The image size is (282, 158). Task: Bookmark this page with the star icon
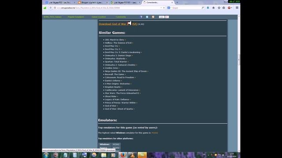click(x=219, y=8)
